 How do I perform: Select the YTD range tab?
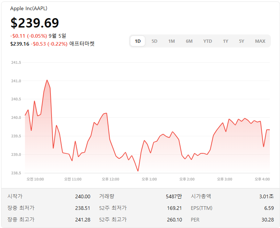coord(207,41)
